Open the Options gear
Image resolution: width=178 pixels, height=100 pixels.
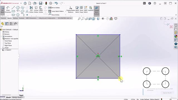[x=51, y=3]
